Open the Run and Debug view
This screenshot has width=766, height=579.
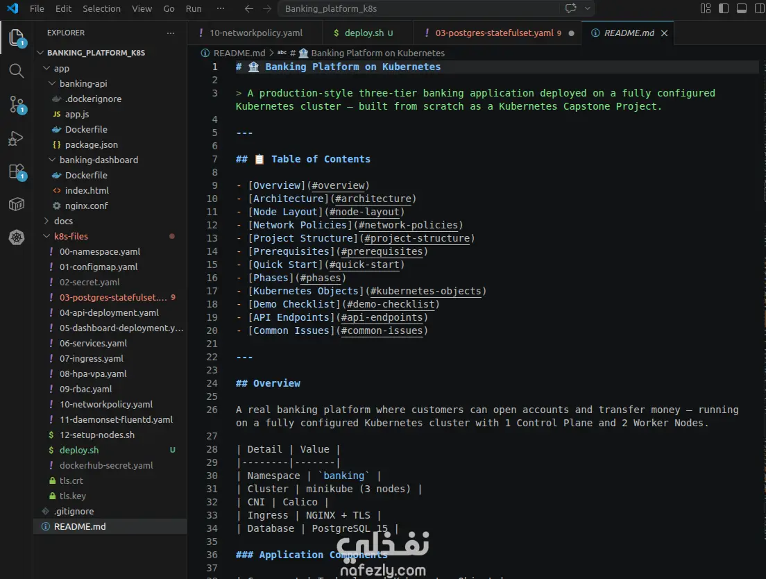16,138
